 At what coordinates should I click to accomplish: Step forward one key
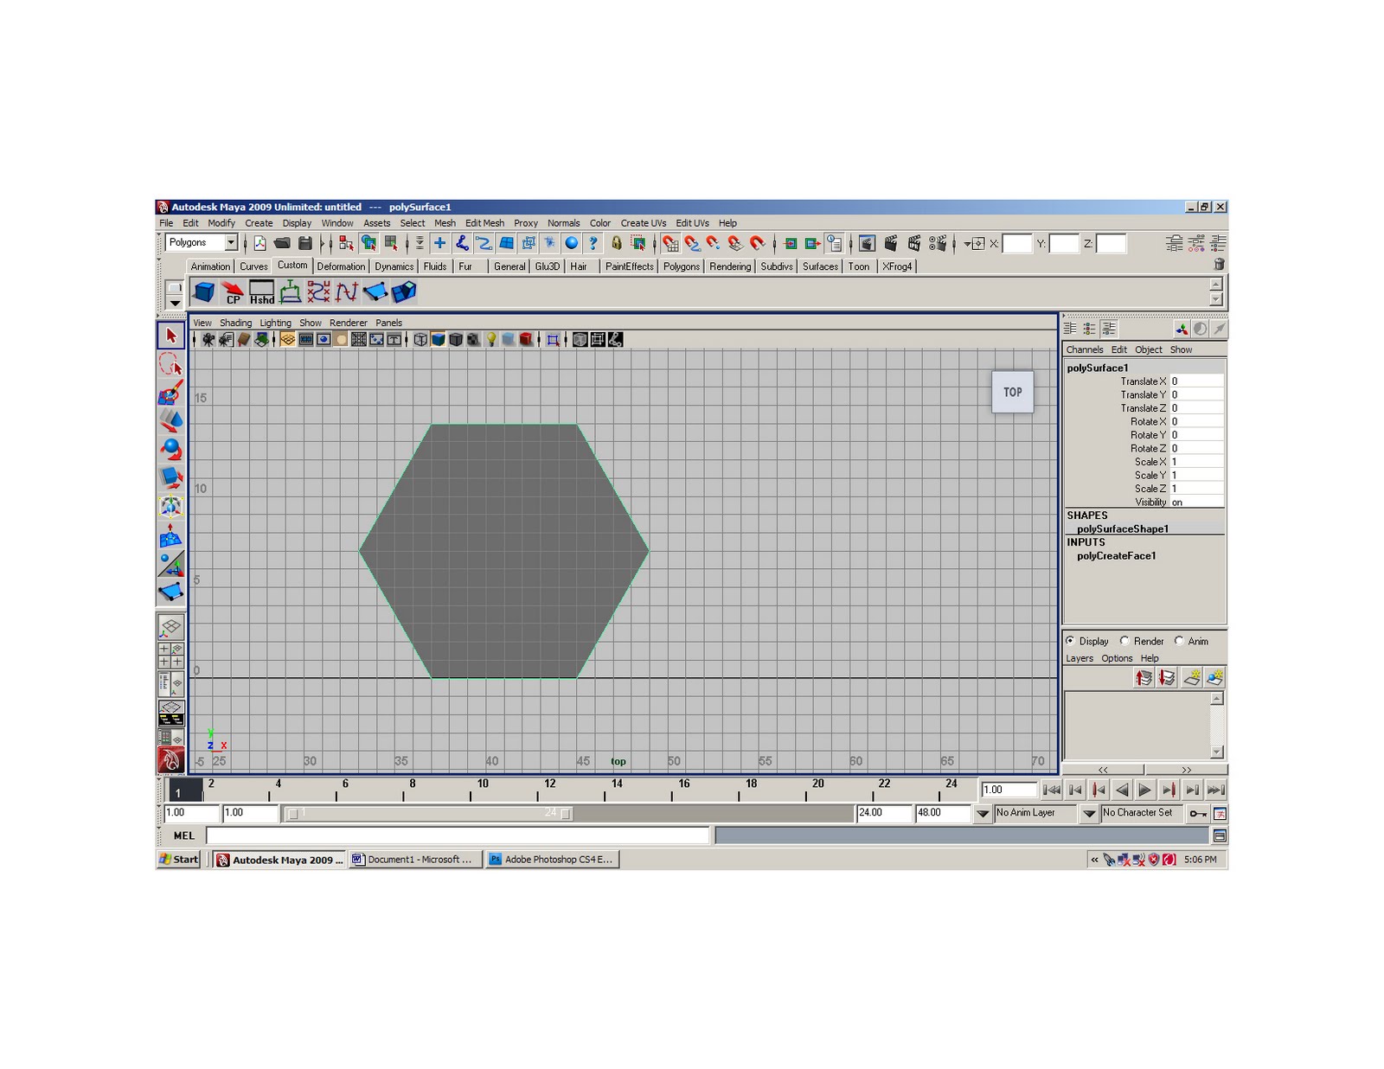[1168, 790]
